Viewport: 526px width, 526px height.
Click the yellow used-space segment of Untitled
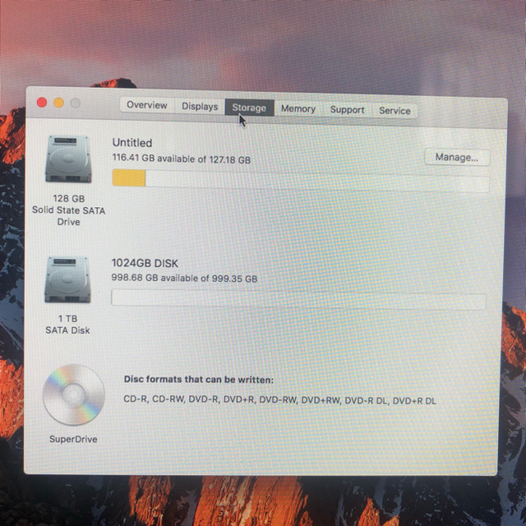(x=129, y=178)
